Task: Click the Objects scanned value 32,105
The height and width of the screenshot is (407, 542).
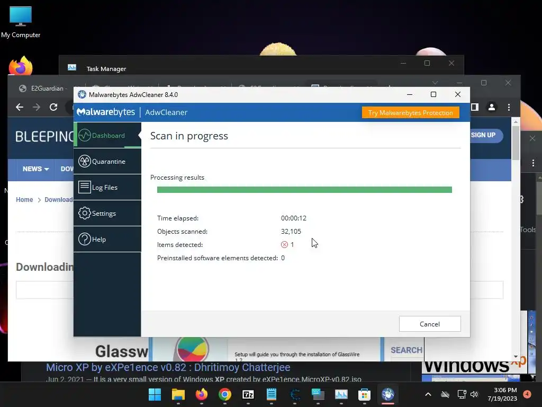Action: (x=291, y=231)
